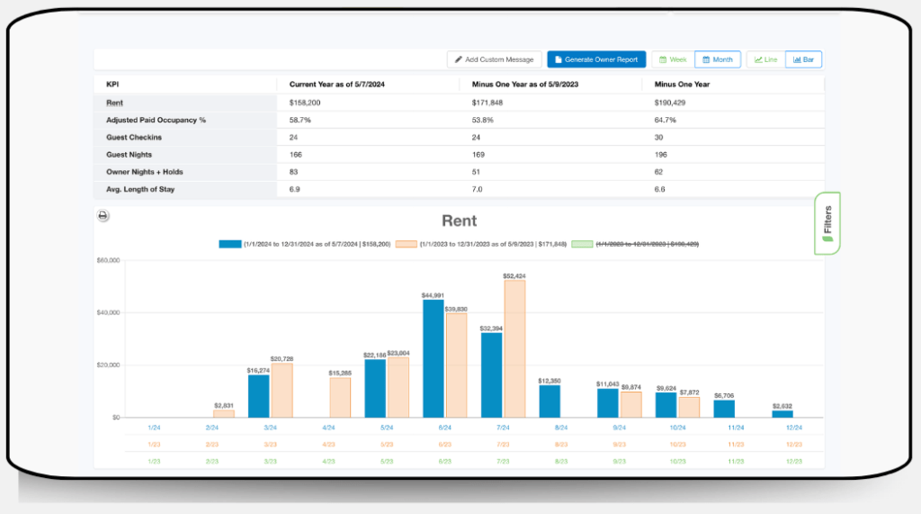Click the printer icon above the chart
Image resolution: width=921 pixels, height=514 pixels.
pyautogui.click(x=103, y=215)
